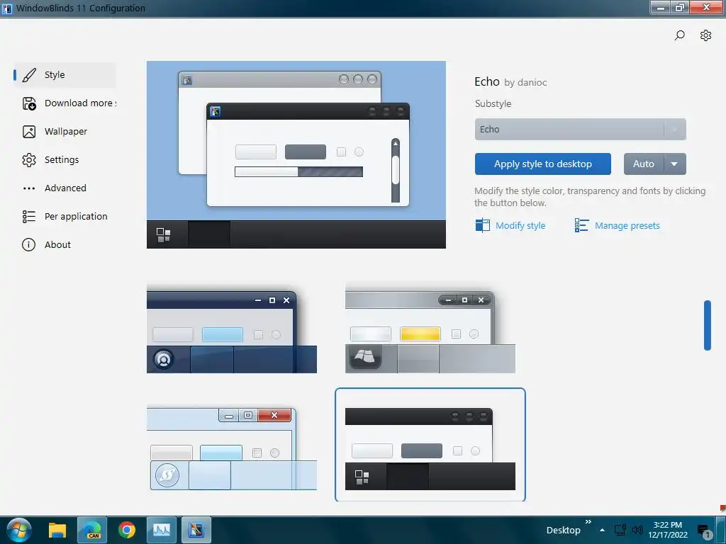Select the silver style with yellow button
This screenshot has height=544, width=726.
pyautogui.click(x=430, y=329)
